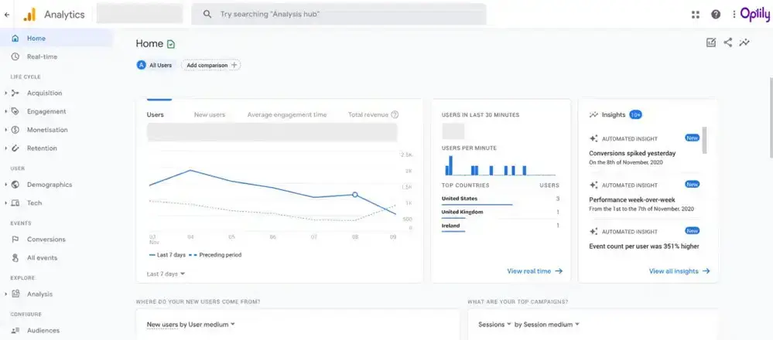This screenshot has height=340, width=773.
Task: Open the three-dot more options menu
Action: click(x=734, y=15)
